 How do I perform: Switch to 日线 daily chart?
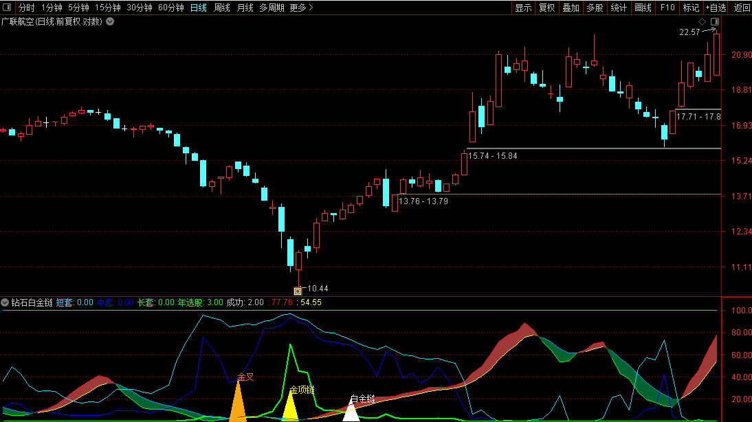point(199,8)
